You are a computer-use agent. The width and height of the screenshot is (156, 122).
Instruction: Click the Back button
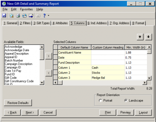coord(12,113)
